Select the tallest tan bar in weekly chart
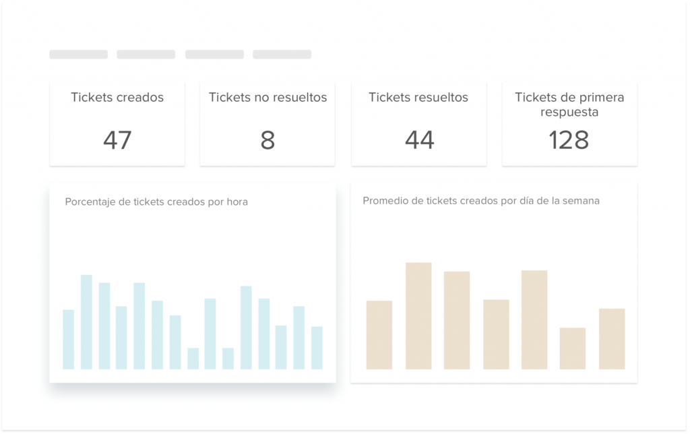690x434 pixels. coord(418,316)
